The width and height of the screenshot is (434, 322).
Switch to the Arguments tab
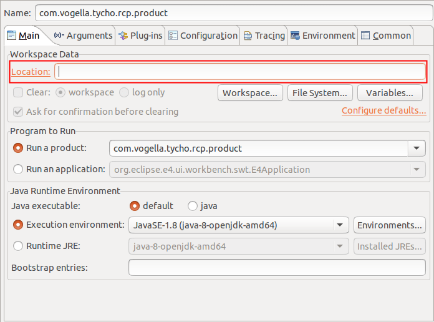(84, 36)
